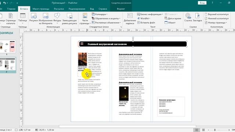Click the Главный внутренний заголовок banner
This screenshot has height=132, width=235.
pyautogui.click(x=133, y=44)
